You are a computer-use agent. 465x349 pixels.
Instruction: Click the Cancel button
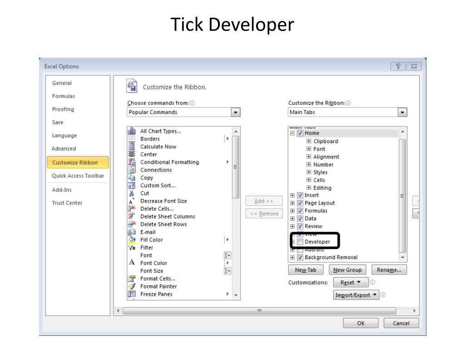pyautogui.click(x=401, y=323)
